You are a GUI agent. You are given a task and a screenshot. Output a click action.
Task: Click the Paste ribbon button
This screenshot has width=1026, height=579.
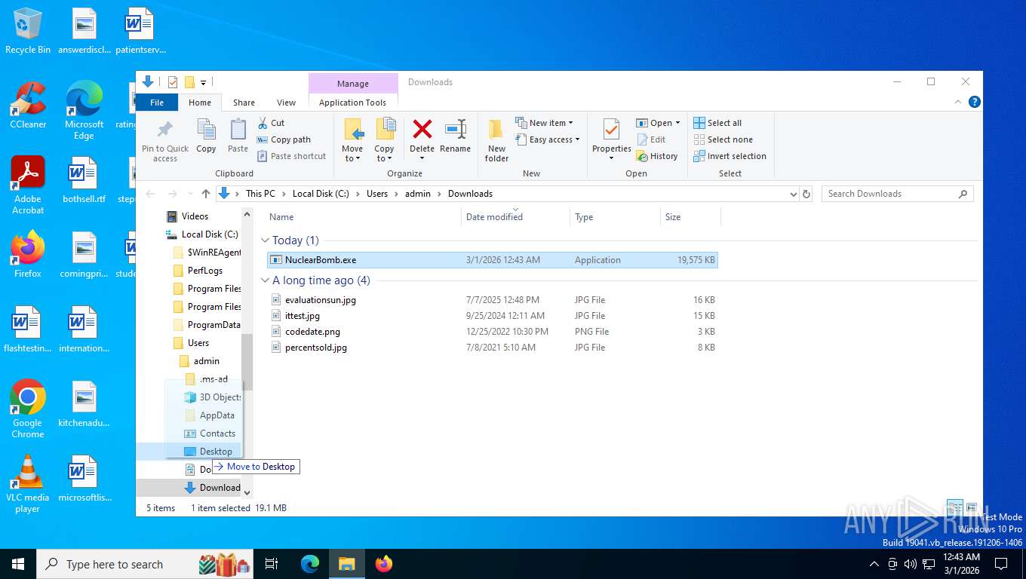point(238,136)
